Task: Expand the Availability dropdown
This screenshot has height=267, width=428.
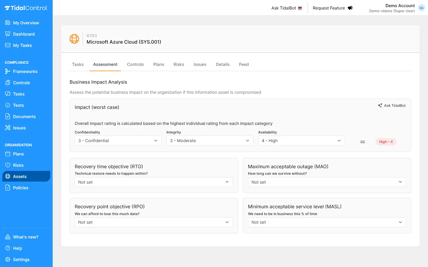Action: point(301,141)
